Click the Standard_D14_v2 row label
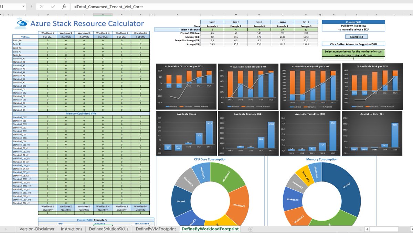The image size is (413, 233). (25, 203)
